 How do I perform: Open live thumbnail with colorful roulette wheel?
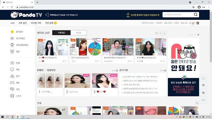(x=85, y=47)
